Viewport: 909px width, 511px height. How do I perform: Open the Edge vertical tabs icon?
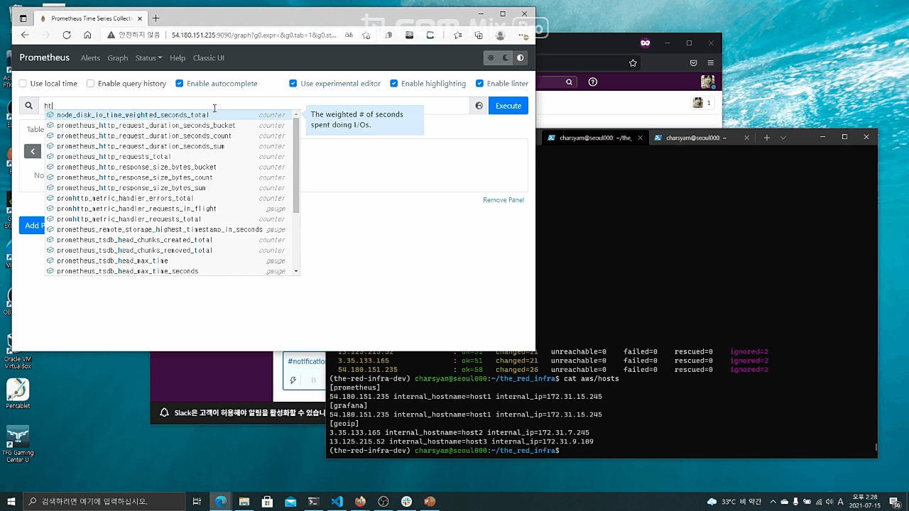pyautogui.click(x=23, y=18)
